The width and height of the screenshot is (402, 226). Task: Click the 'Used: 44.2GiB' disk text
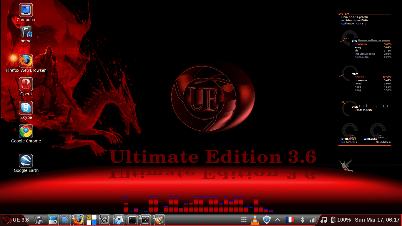click(x=363, y=110)
